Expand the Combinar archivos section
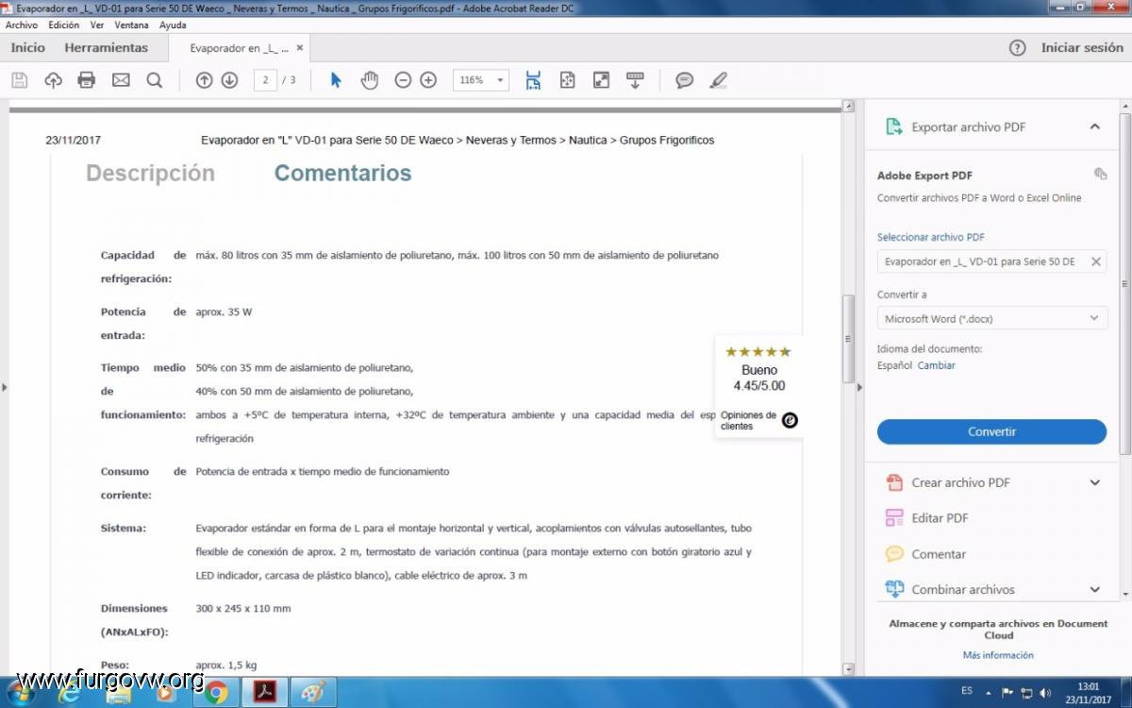Viewport: 1132px width, 708px height. tap(1094, 589)
